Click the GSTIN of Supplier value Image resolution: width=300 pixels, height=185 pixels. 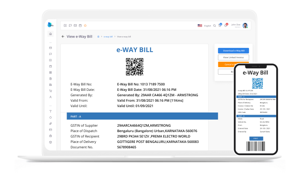(144, 125)
